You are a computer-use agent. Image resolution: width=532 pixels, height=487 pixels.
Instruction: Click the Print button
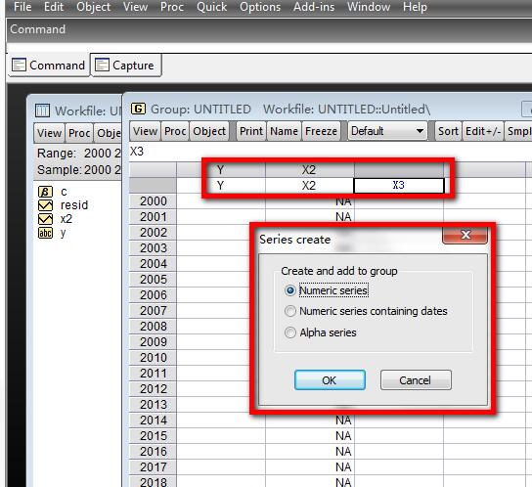point(251,131)
